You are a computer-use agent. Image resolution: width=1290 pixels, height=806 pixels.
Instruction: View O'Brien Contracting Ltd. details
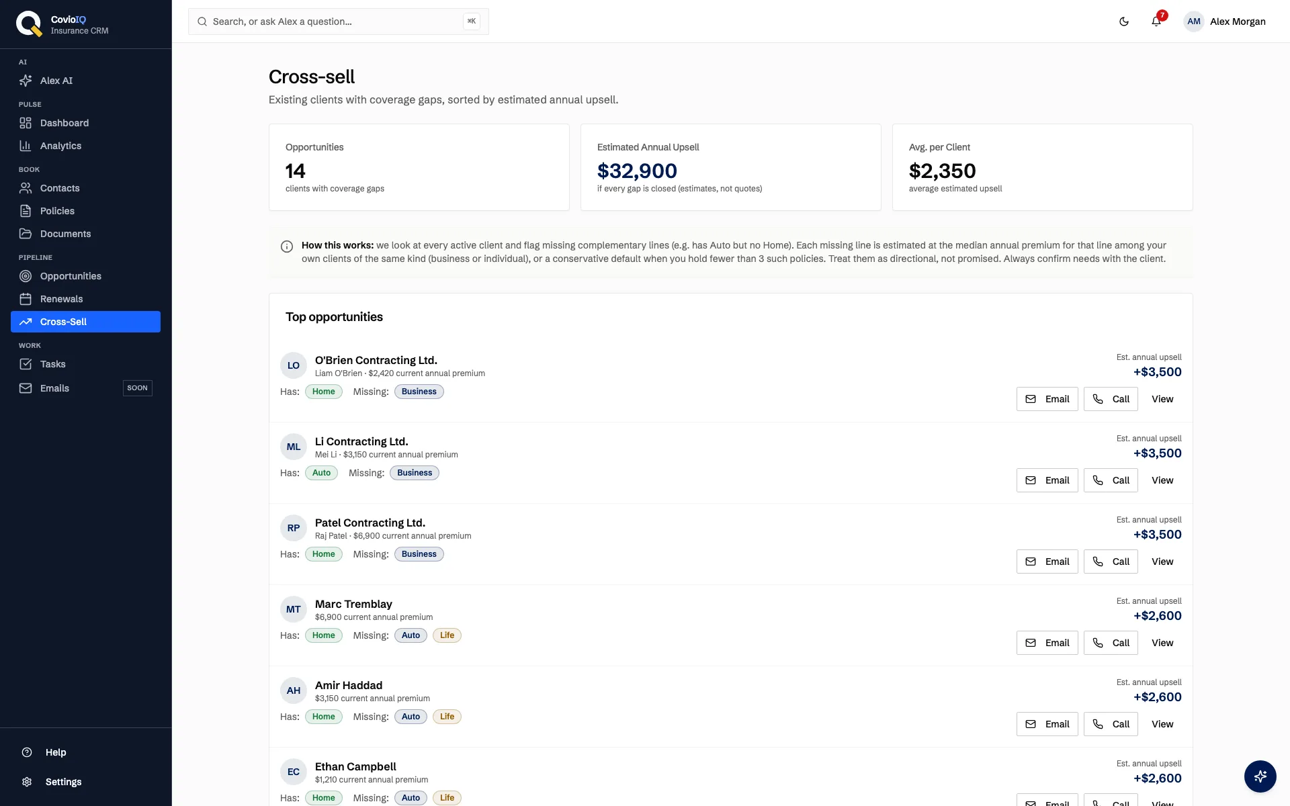pyautogui.click(x=1162, y=399)
